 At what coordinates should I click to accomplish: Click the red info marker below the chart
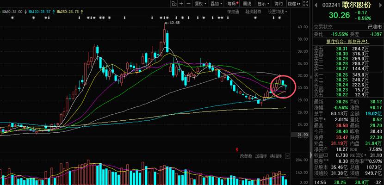(236, 149)
